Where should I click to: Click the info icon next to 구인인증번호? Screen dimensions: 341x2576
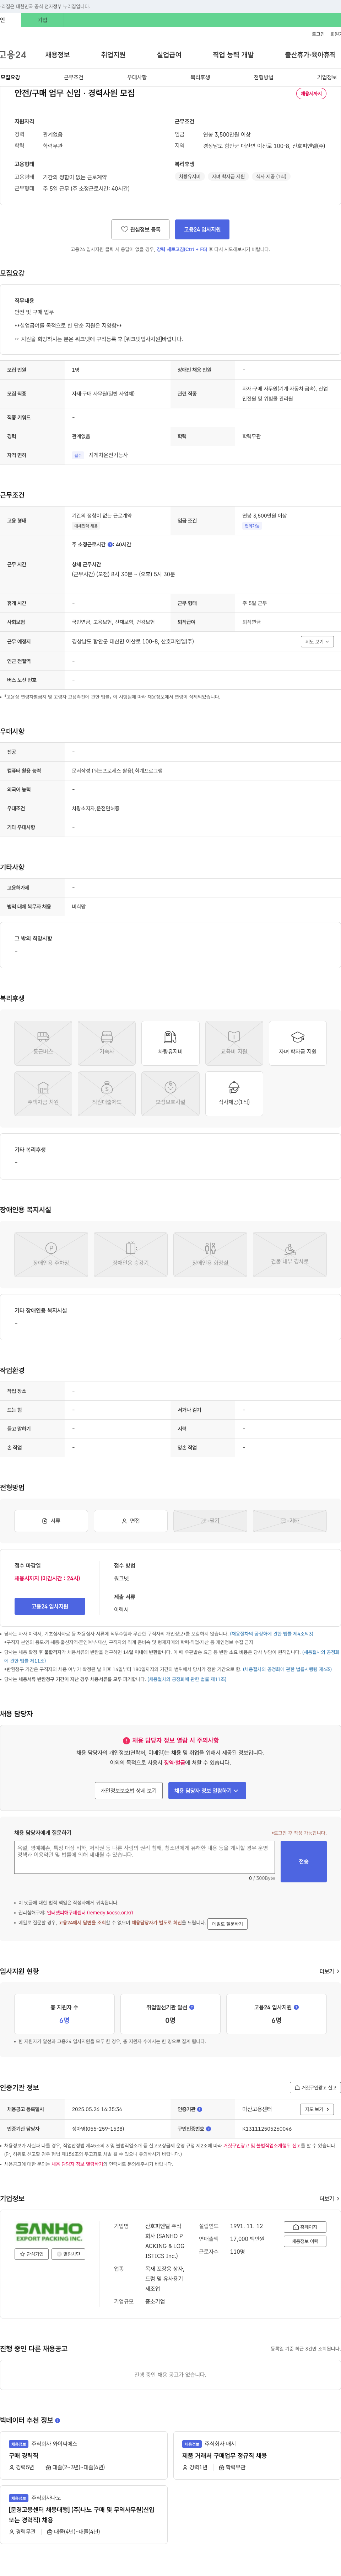pos(208,2128)
